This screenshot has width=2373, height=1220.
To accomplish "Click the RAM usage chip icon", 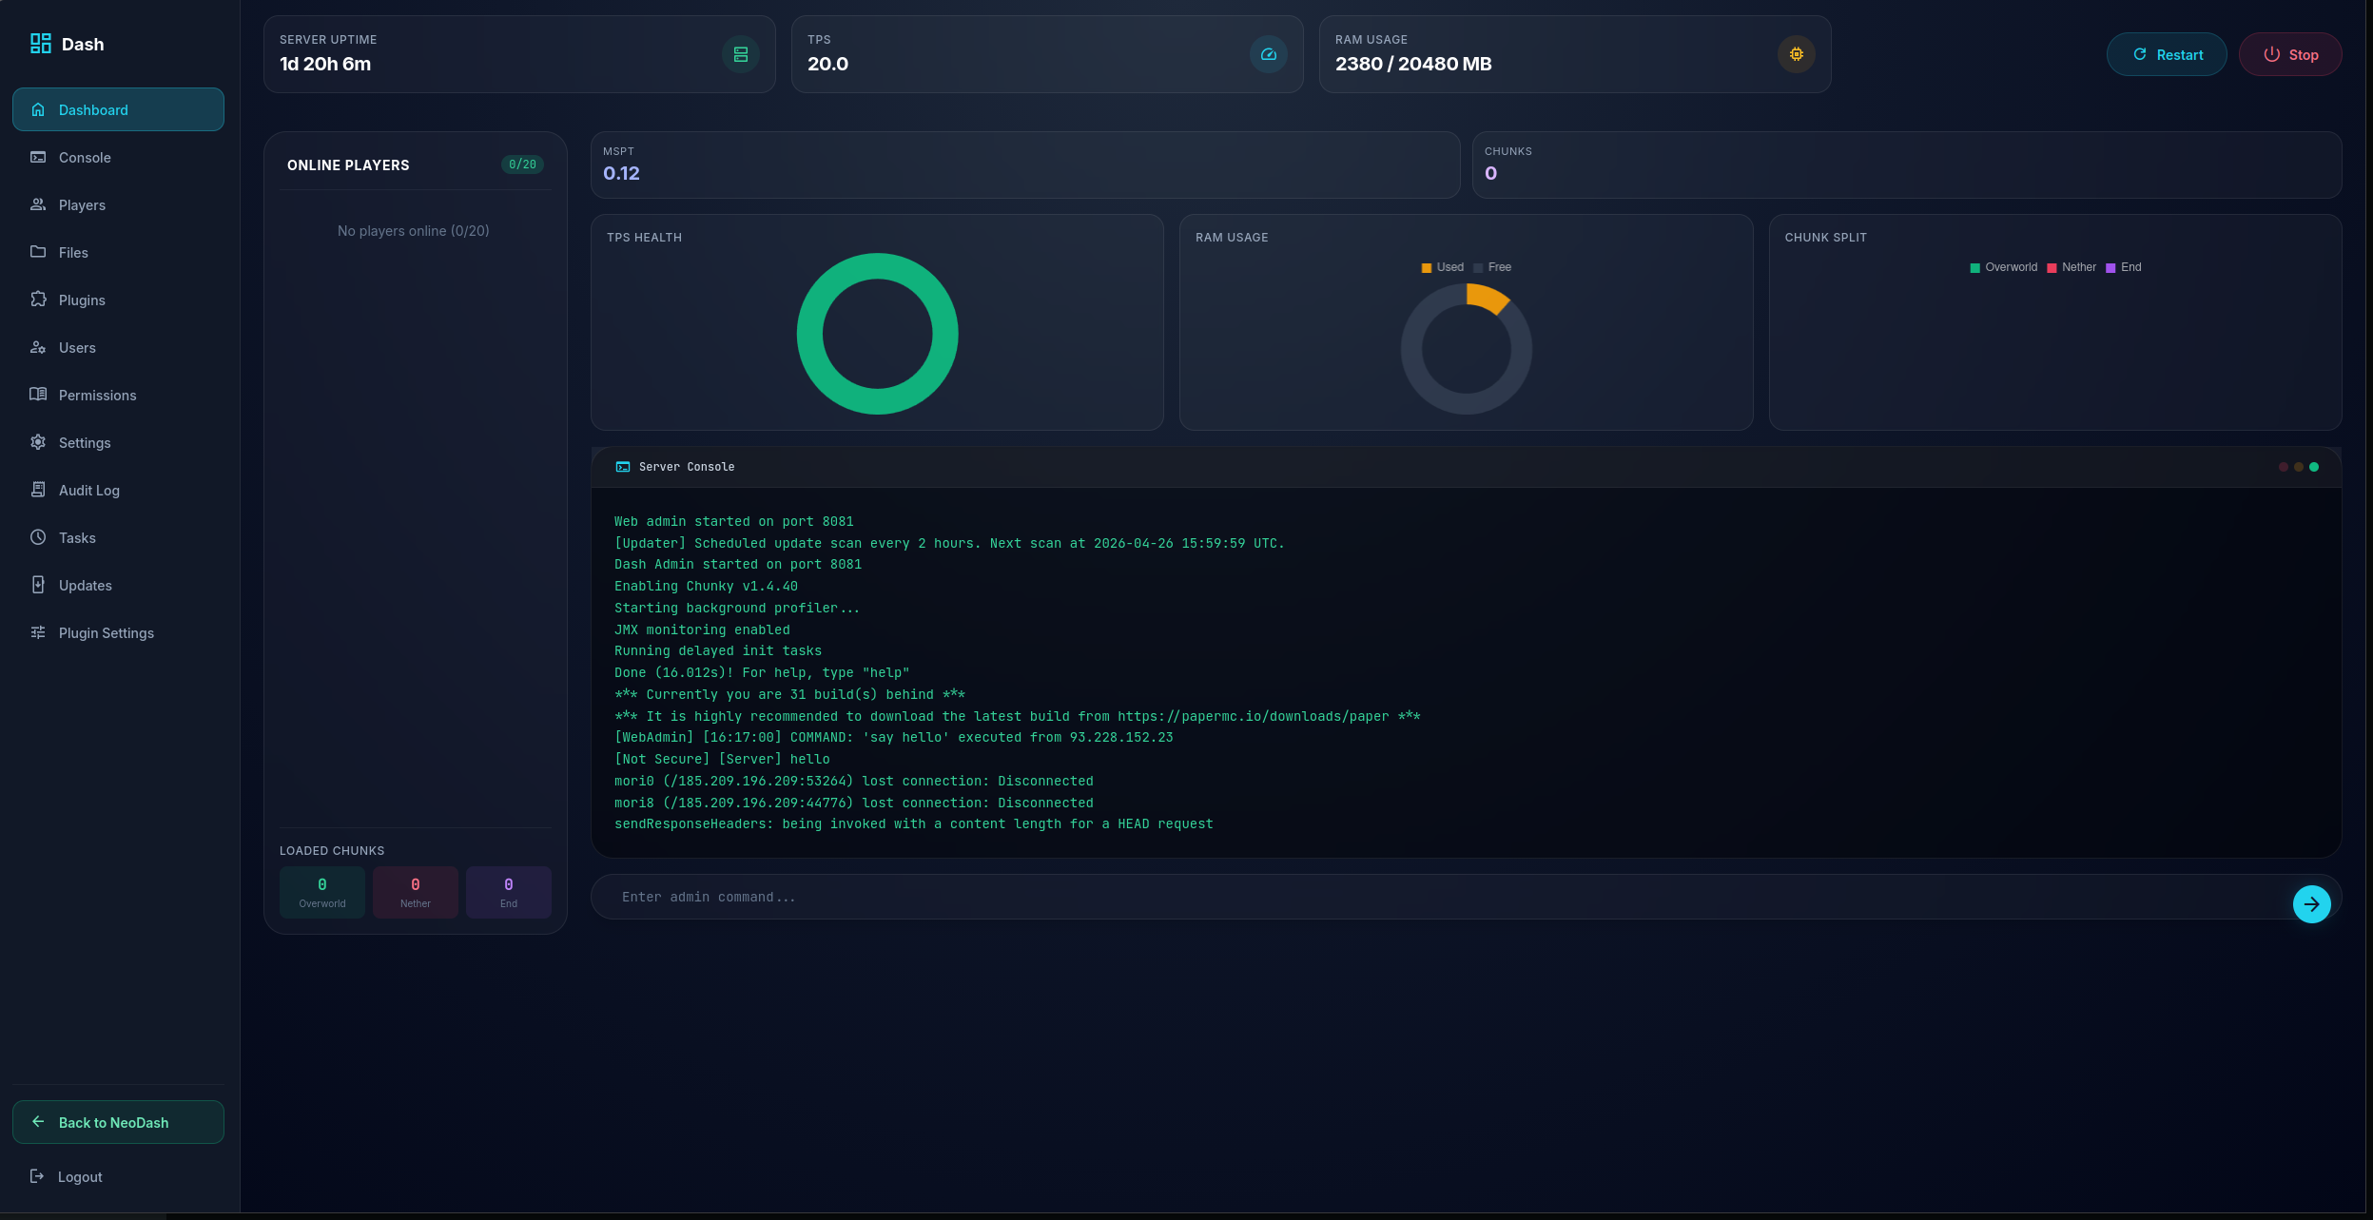I will coord(1797,54).
